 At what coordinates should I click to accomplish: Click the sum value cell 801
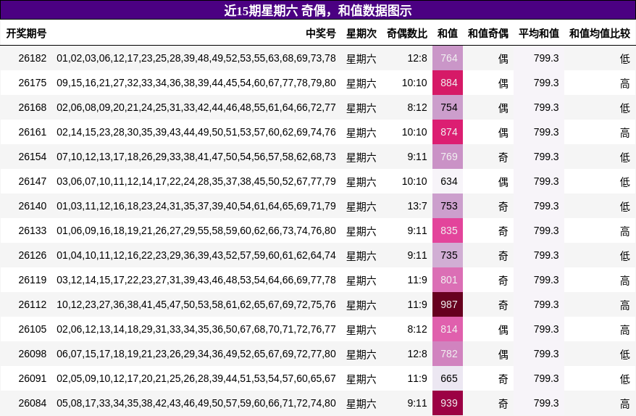click(448, 280)
